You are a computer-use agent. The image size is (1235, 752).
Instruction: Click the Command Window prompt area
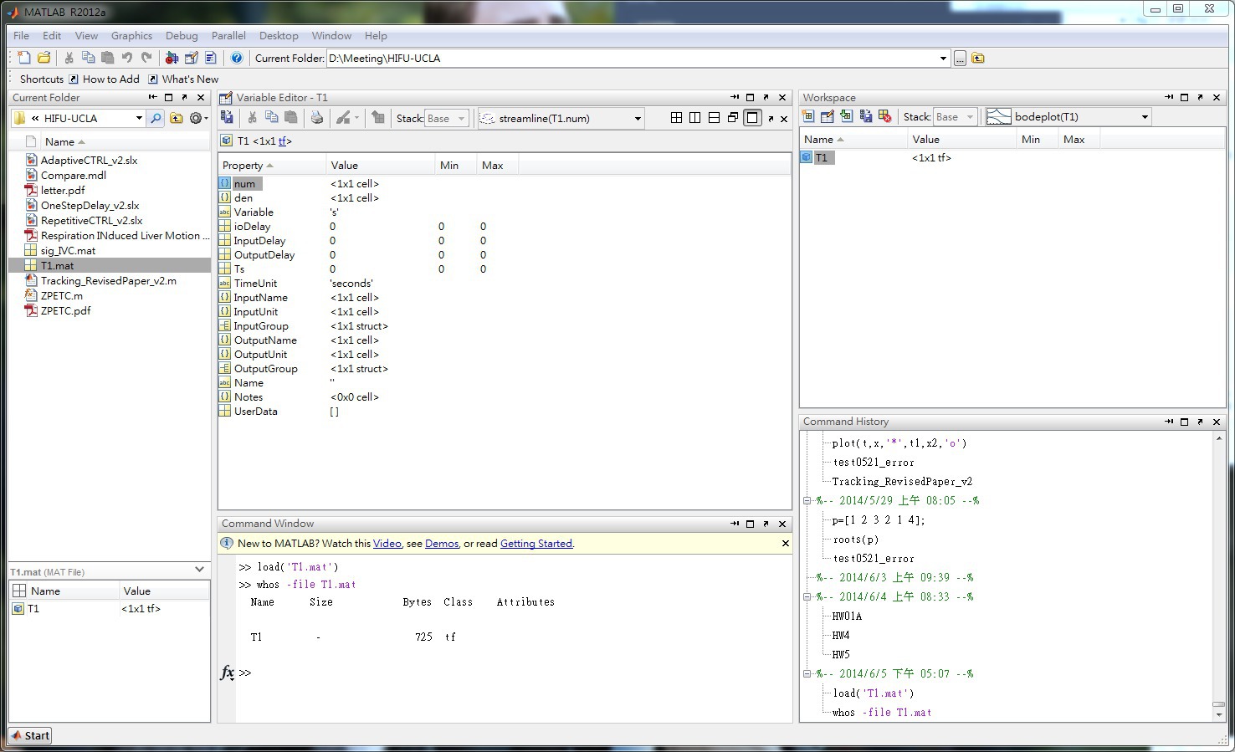[x=514, y=673]
